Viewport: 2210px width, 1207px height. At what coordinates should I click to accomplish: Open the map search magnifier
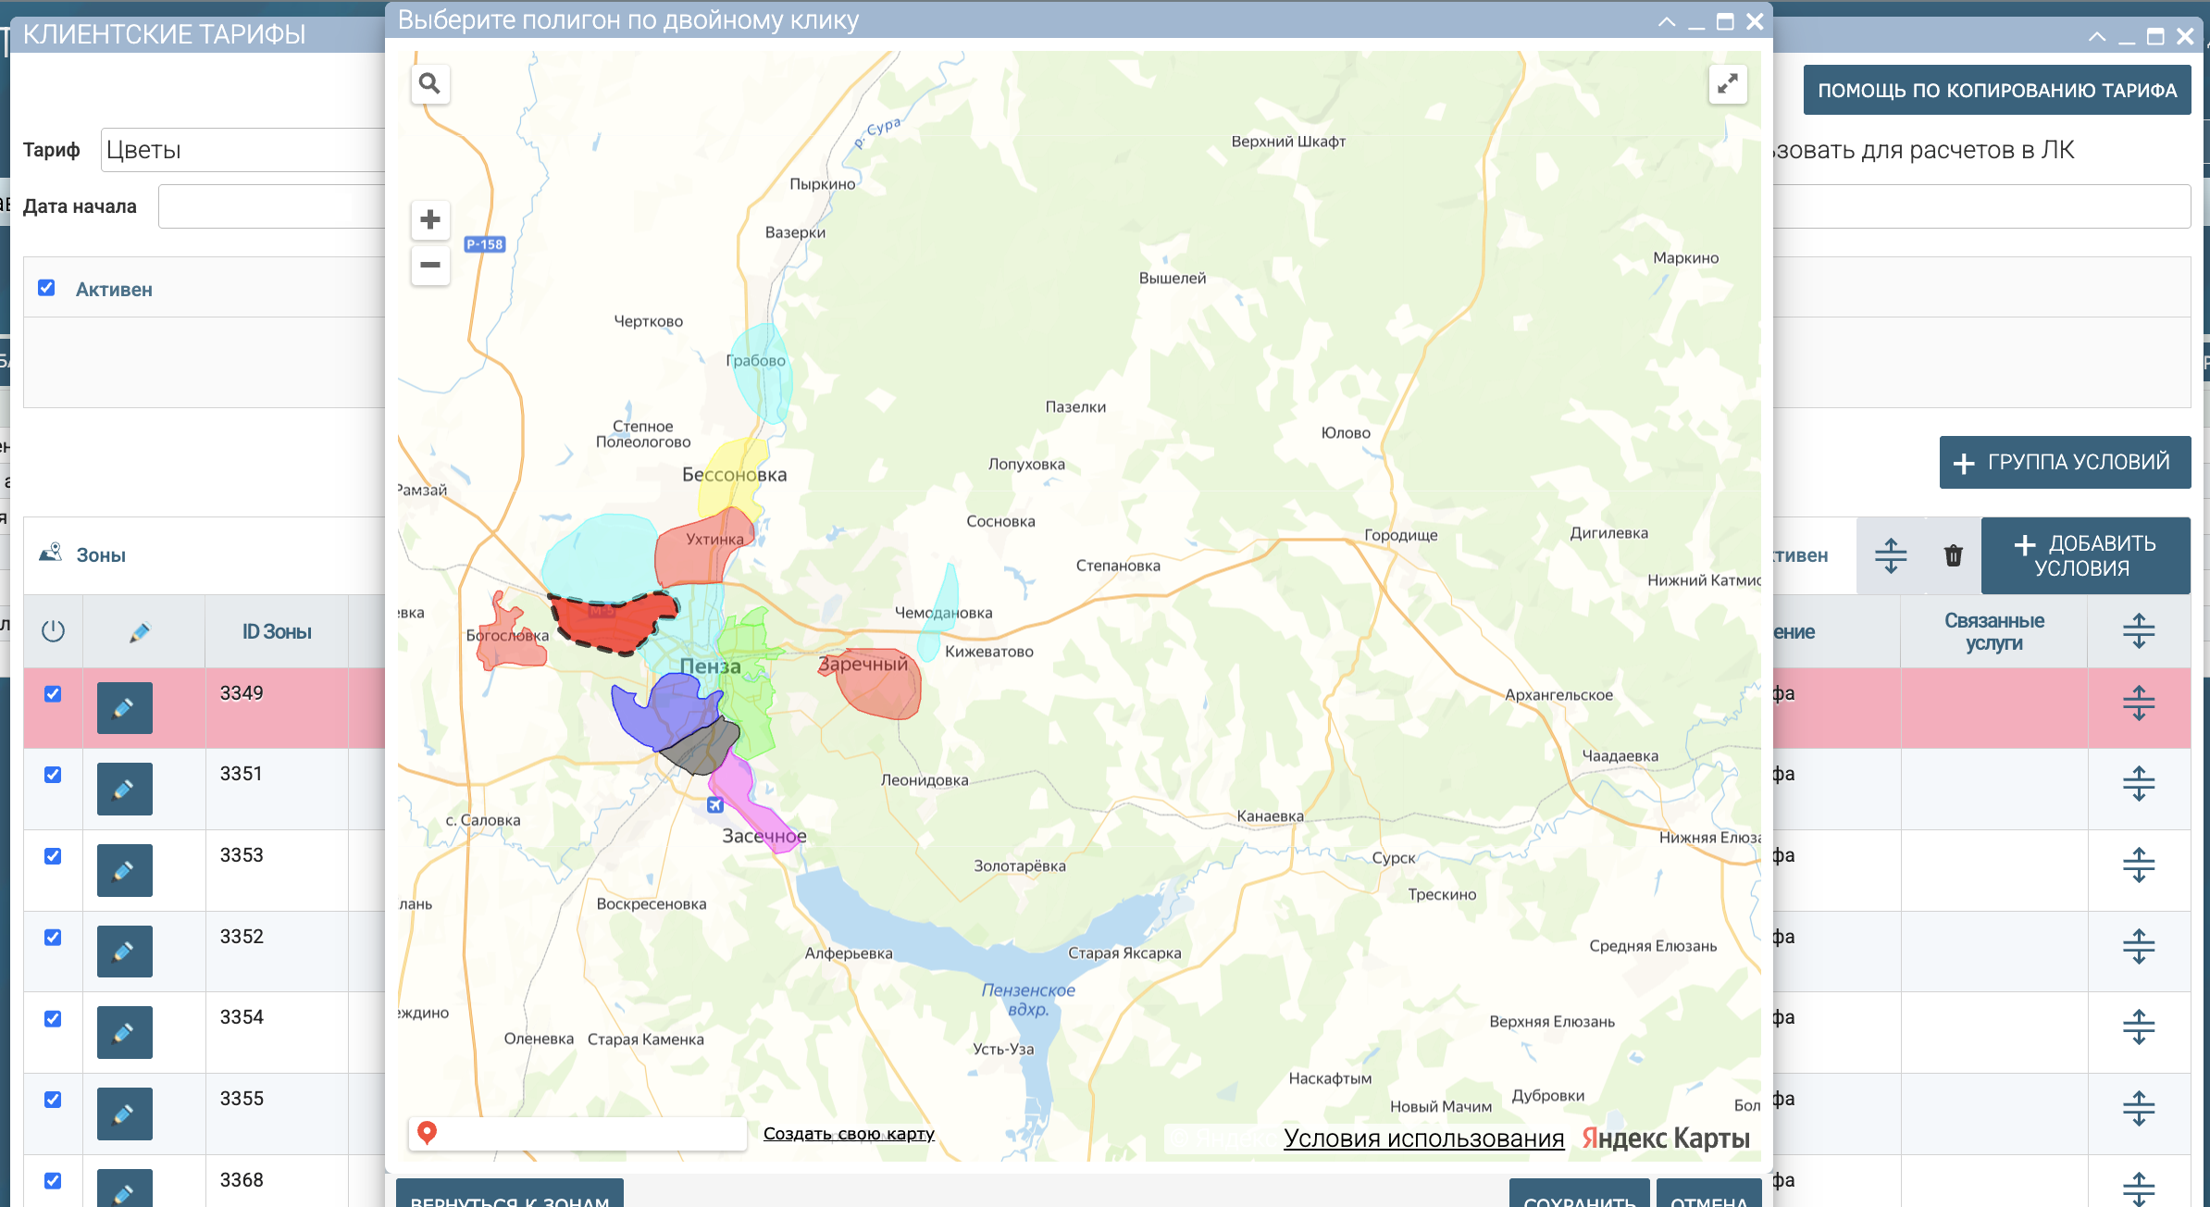point(429,84)
